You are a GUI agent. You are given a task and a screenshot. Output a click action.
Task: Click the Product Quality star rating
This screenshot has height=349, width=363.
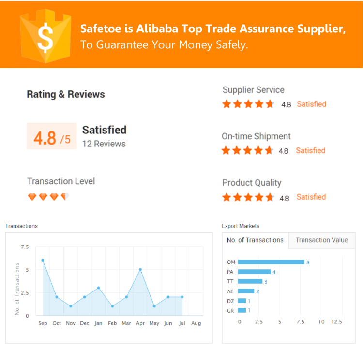coord(248,197)
